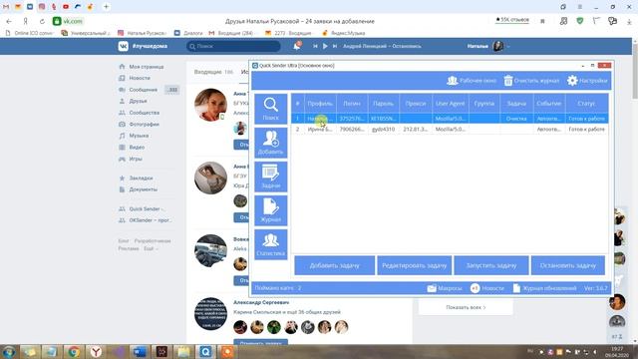Image resolution: width=638 pixels, height=359 pixels.
Task: Open the Journal panel in Quick Sender
Action: (x=270, y=210)
